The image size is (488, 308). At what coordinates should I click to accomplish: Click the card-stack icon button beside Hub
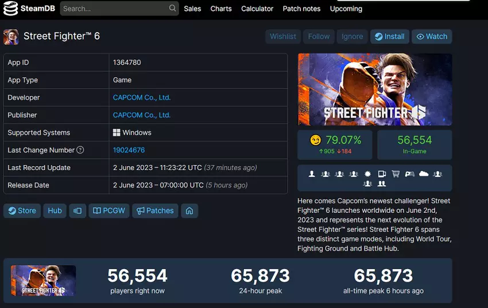click(78, 210)
